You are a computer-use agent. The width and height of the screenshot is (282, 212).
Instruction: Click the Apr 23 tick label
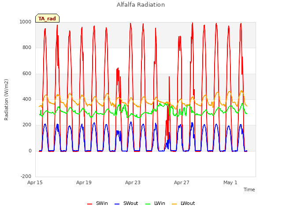[133, 182]
